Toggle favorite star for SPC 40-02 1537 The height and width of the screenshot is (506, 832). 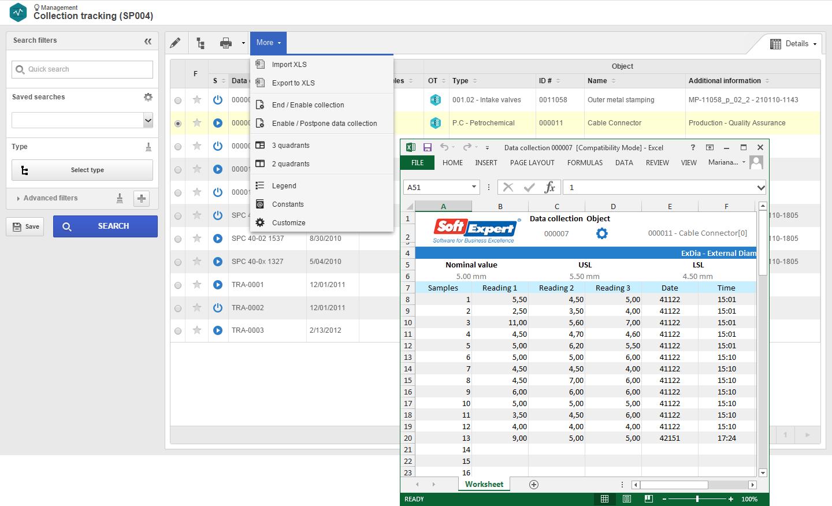[197, 238]
